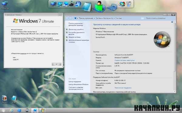This screenshot has width=182, height=113.
Task: Click the Система breadcrumb item
Action: 119,18
